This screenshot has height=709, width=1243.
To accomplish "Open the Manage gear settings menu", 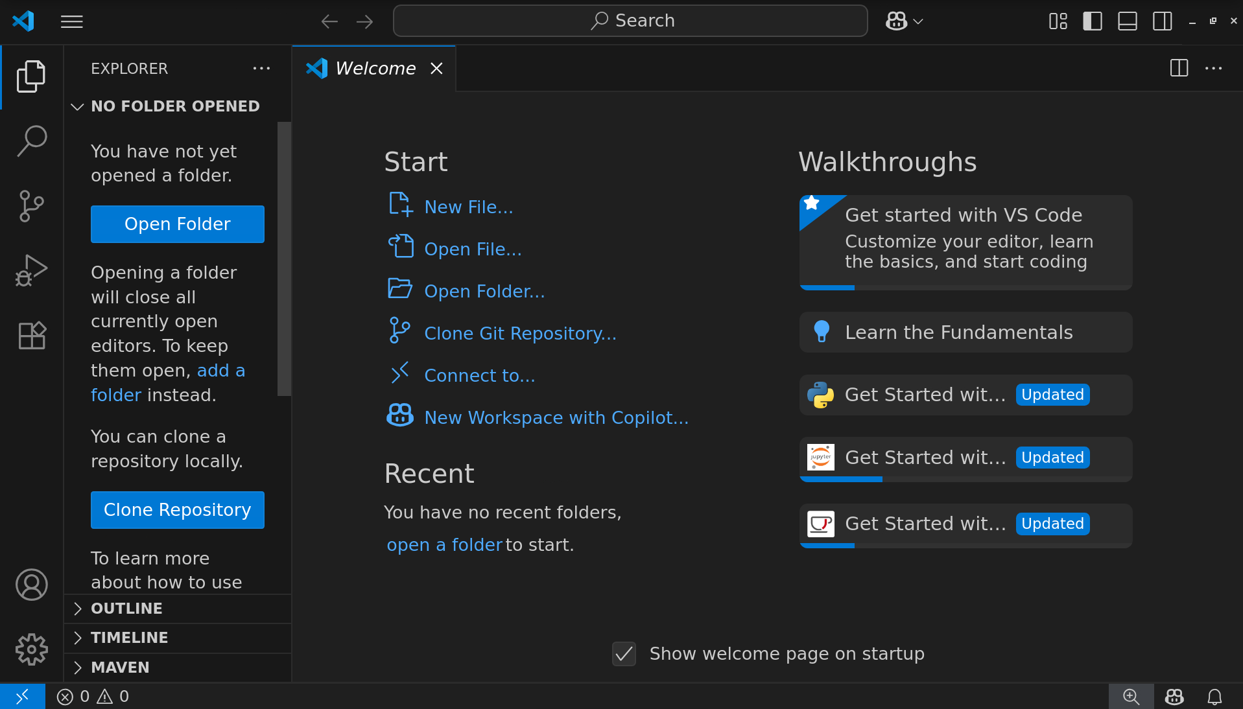I will pos(31,649).
